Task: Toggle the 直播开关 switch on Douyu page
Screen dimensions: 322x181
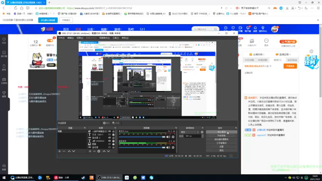Action: click(x=50, y=41)
